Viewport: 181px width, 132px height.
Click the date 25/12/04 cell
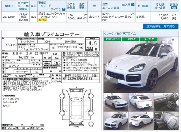point(9,17)
